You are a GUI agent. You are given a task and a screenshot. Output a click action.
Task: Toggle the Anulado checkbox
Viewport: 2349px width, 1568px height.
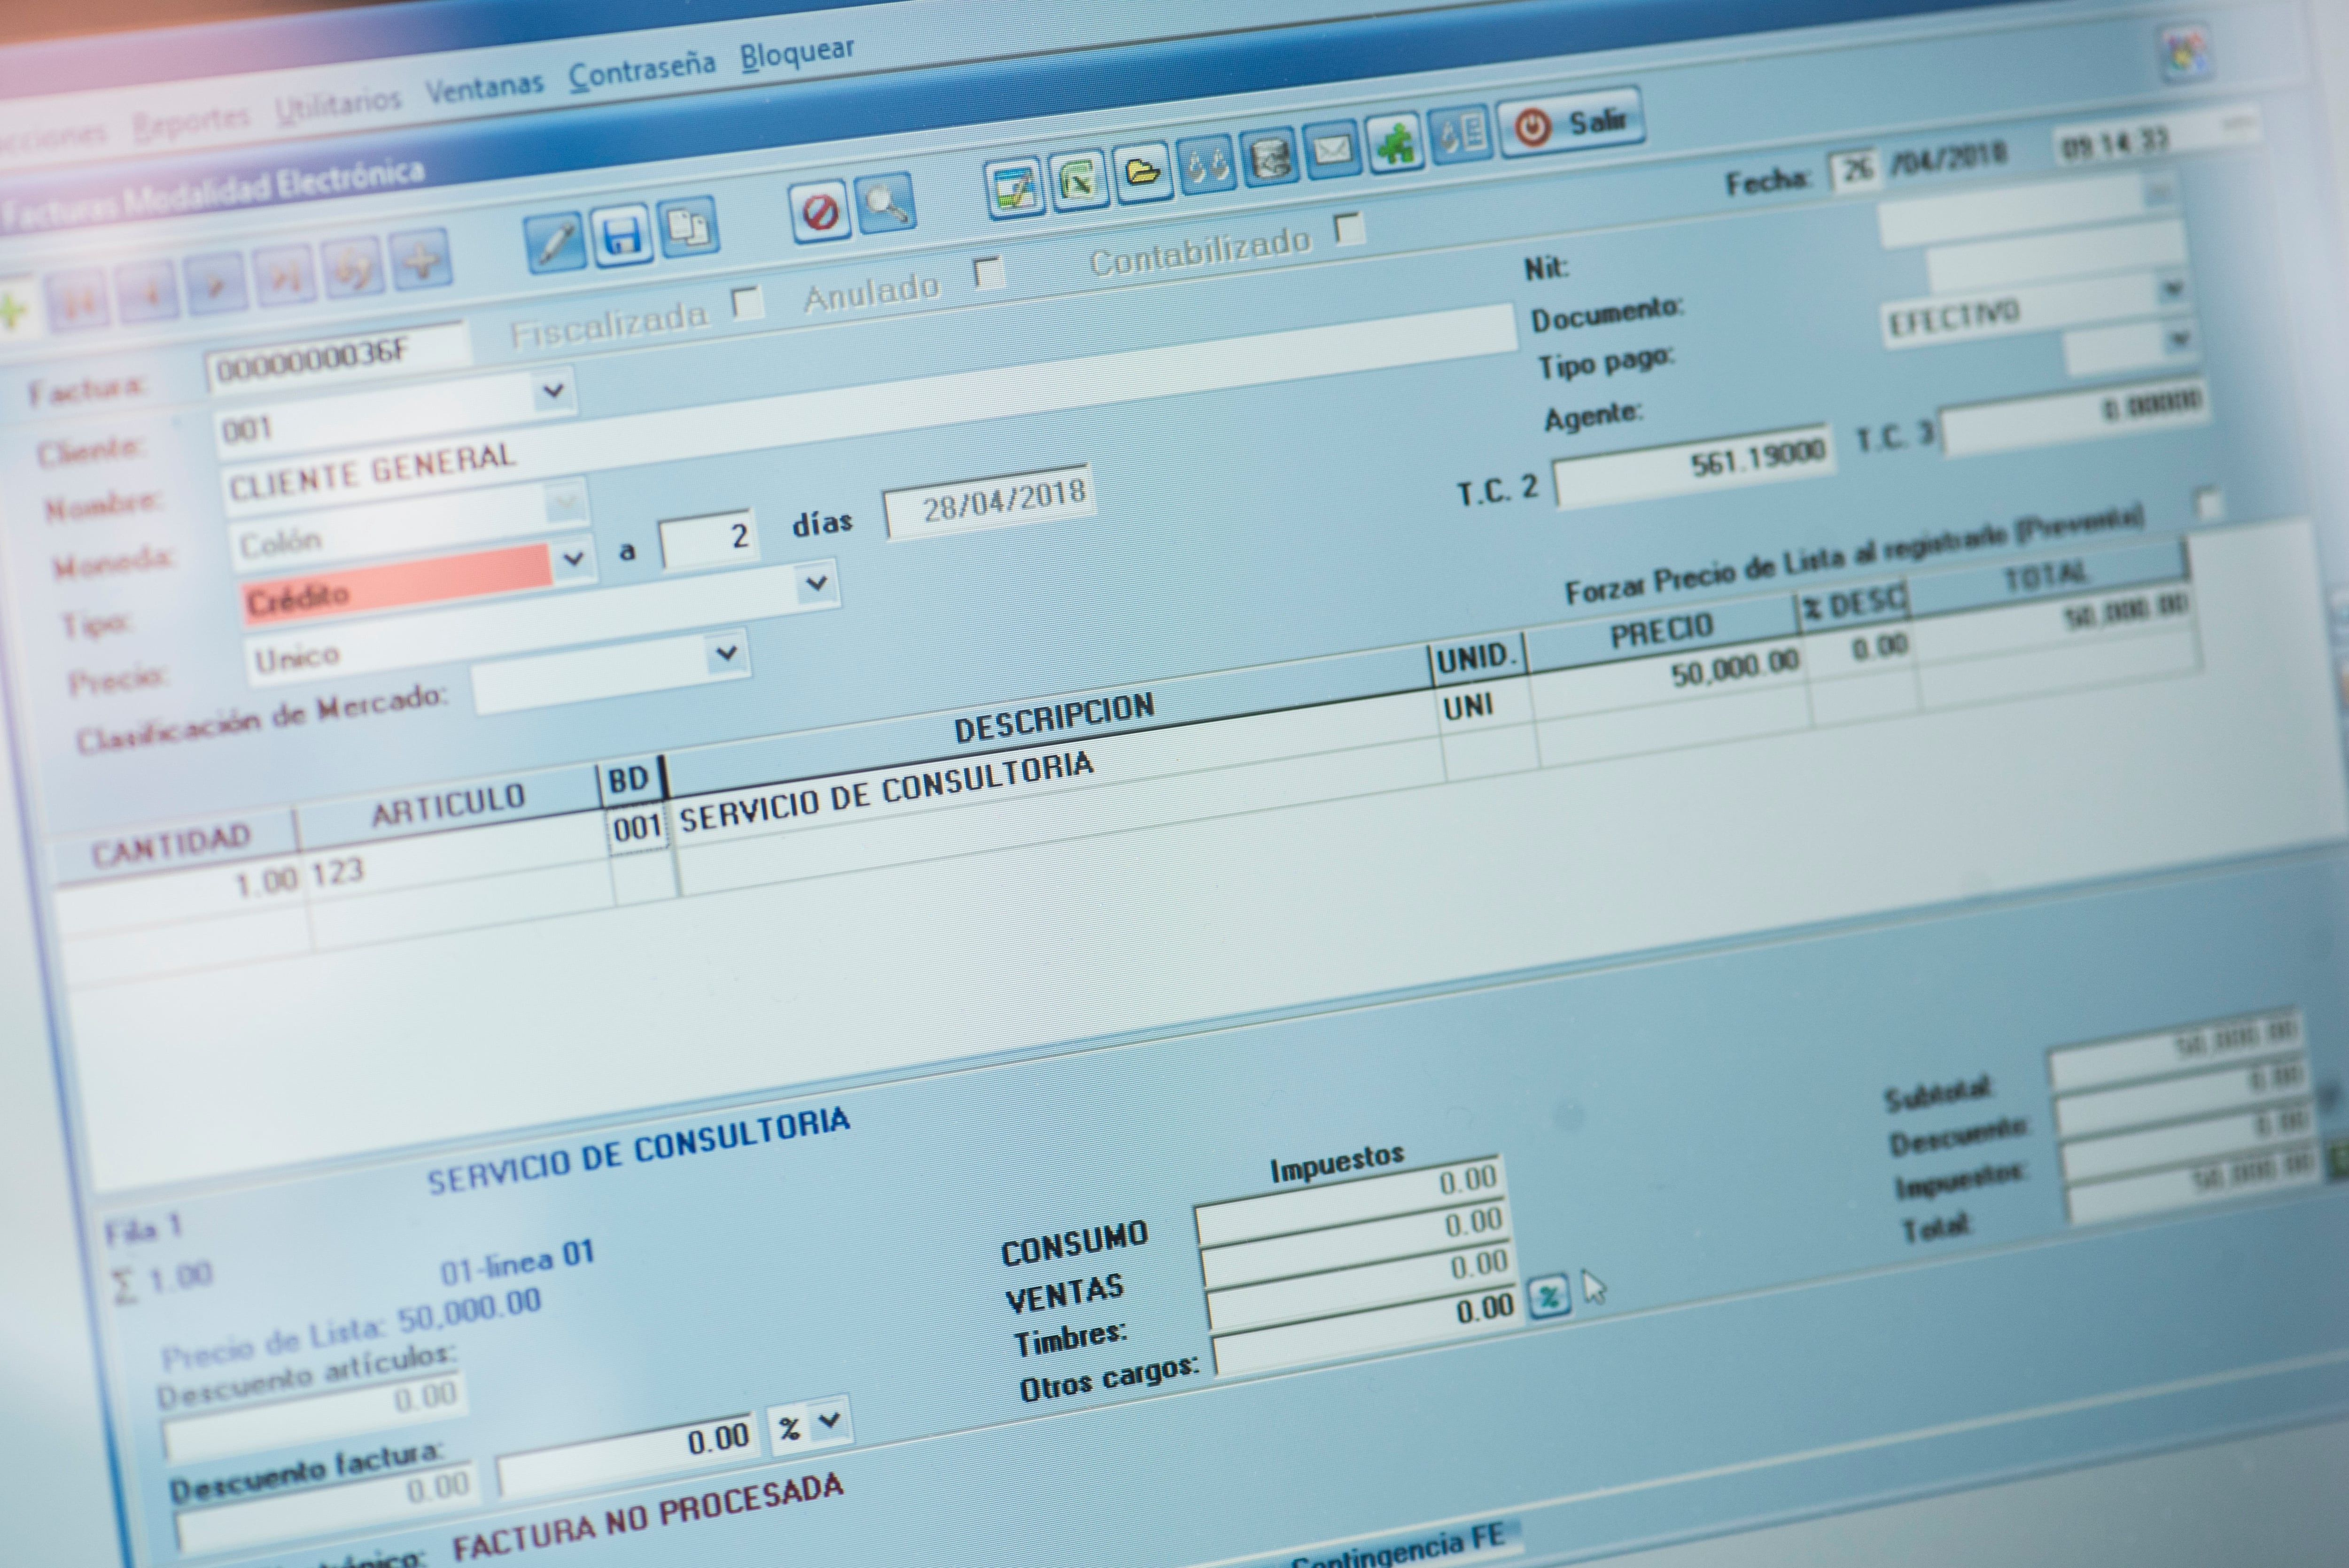pyautogui.click(x=988, y=272)
